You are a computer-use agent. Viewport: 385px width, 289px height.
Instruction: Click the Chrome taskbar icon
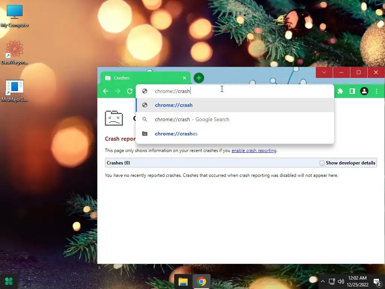tap(202, 281)
